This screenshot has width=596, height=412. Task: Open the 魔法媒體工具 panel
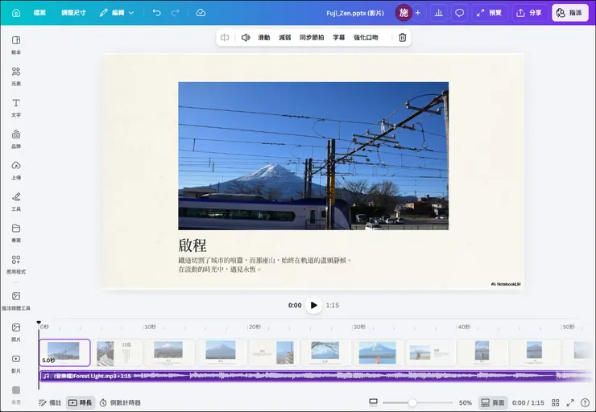(x=16, y=301)
